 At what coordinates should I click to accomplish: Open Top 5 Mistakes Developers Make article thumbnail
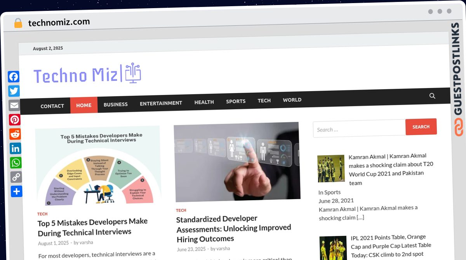tap(98, 166)
